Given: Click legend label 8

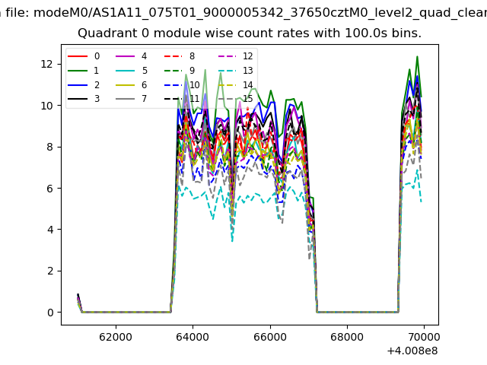Looking at the screenshot, I should point(192,56).
